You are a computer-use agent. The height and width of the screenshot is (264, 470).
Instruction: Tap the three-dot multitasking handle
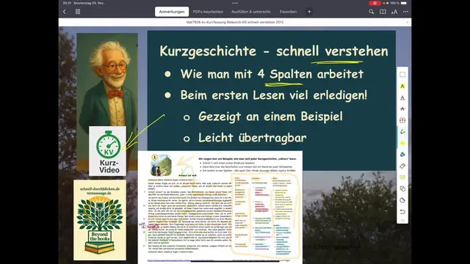(x=235, y=3)
